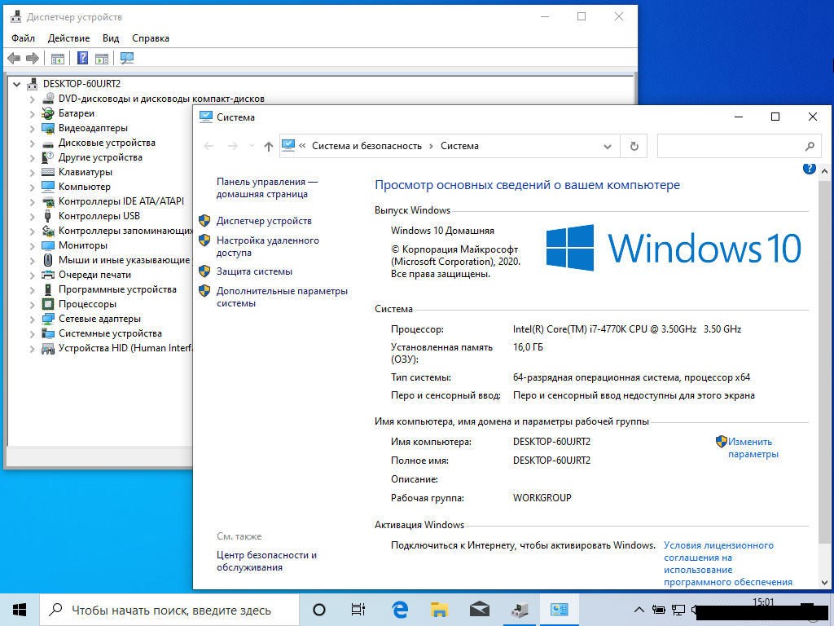Image resolution: width=834 pixels, height=626 pixels.
Task: Show hidden tray icons chevron
Action: pyautogui.click(x=639, y=610)
